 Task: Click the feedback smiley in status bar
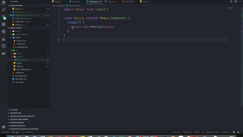[x=234, y=132]
